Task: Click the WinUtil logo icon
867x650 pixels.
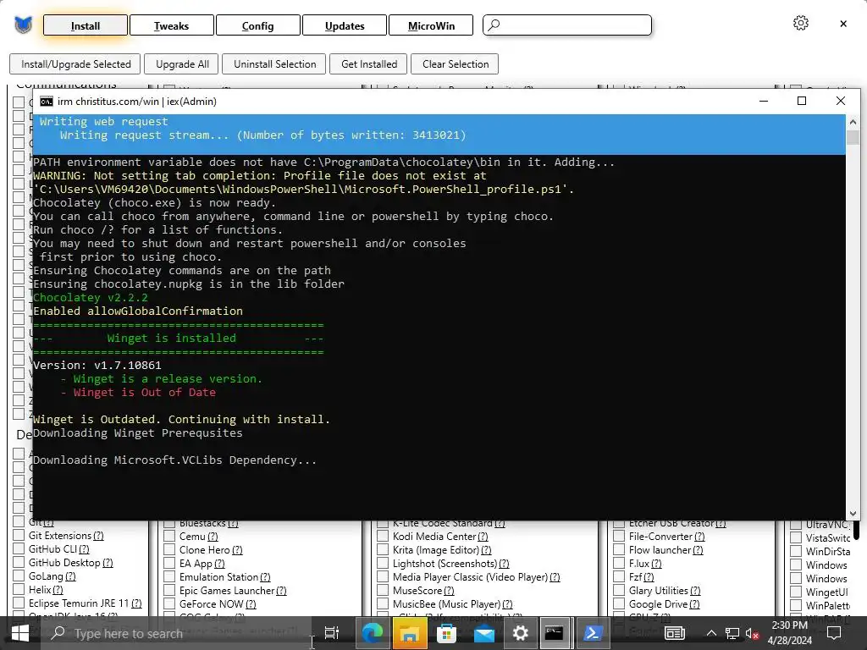Action: pos(23,25)
